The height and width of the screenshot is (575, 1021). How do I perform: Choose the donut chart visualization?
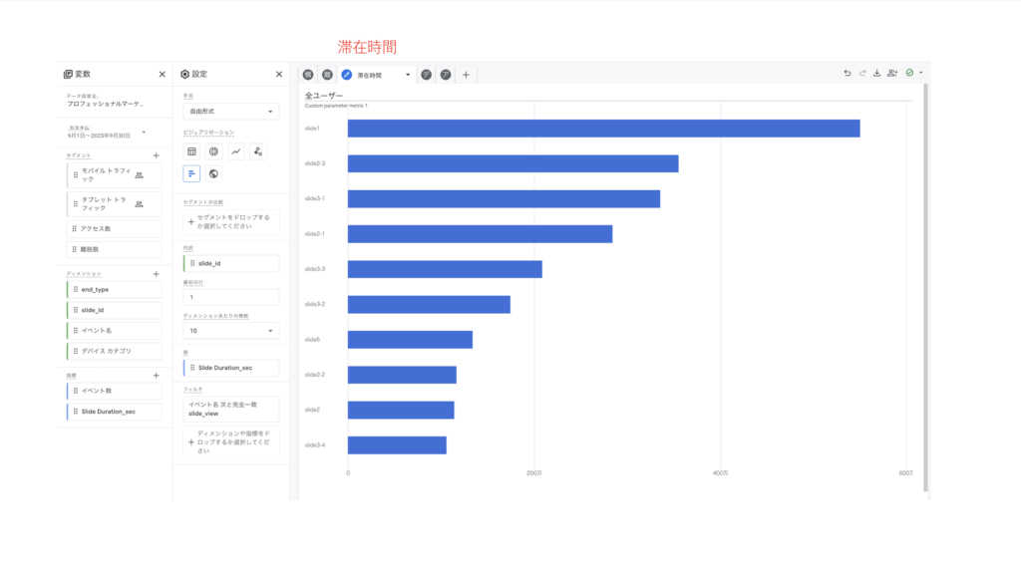tap(213, 151)
